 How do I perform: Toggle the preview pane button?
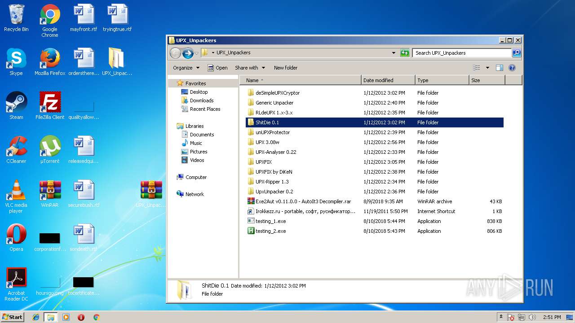click(499, 68)
